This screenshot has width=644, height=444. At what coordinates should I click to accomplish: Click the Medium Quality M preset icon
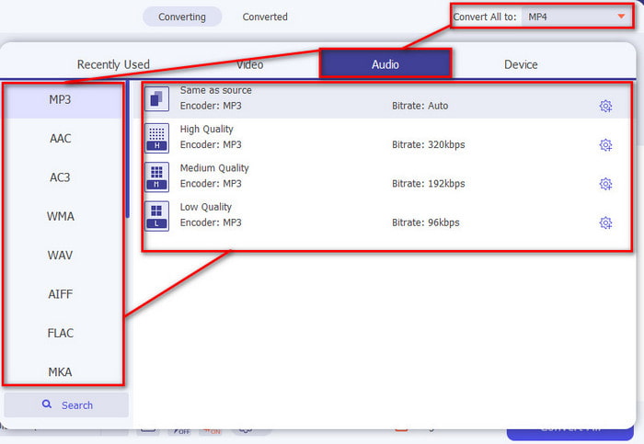click(x=156, y=176)
